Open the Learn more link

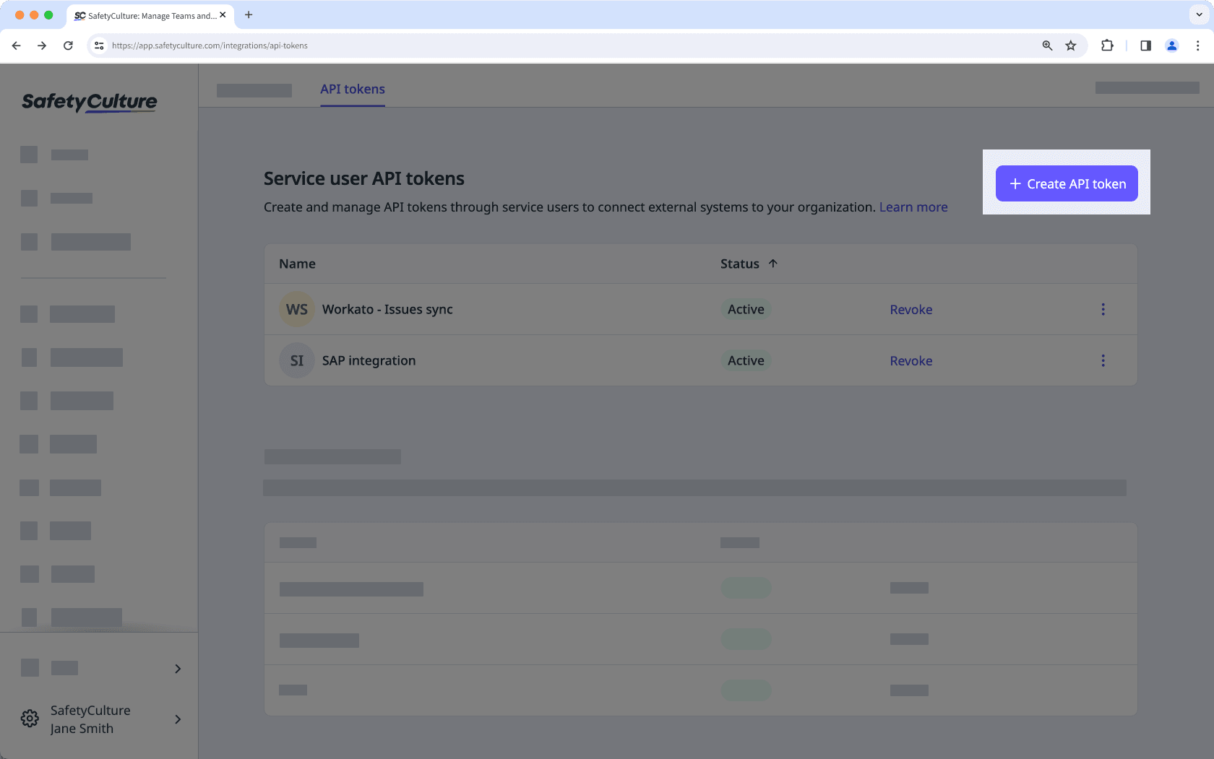pos(913,207)
